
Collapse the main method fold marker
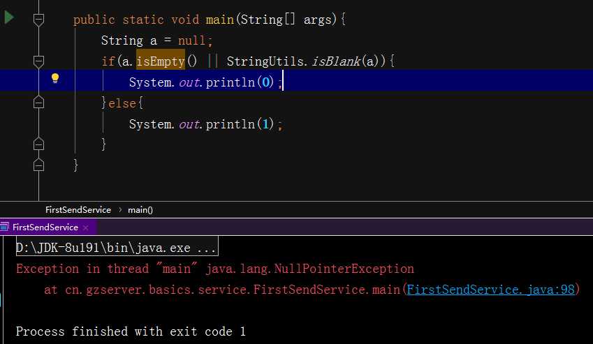pos(39,19)
